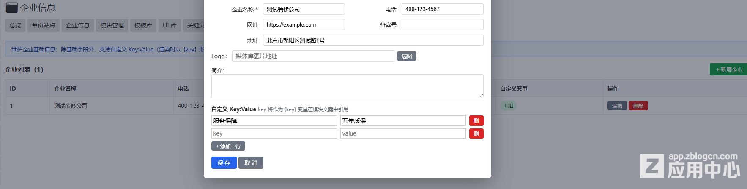
Task: Delete the empty key-value row
Action: coord(476,133)
